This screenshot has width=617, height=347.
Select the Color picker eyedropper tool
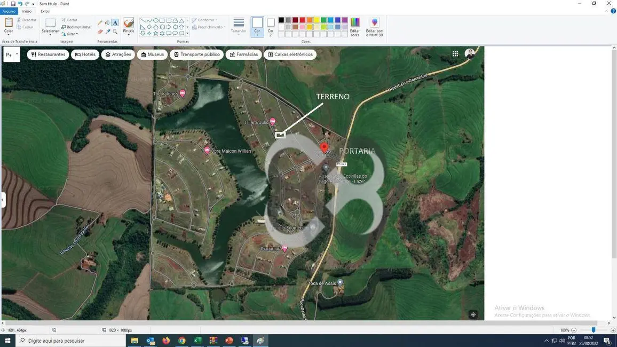(x=107, y=31)
